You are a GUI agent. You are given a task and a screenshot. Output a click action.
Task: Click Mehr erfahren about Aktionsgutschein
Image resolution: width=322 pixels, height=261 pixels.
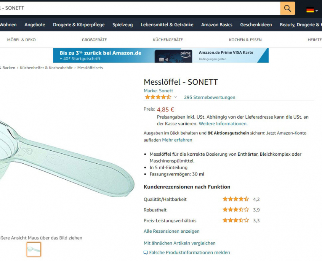tap(177, 140)
